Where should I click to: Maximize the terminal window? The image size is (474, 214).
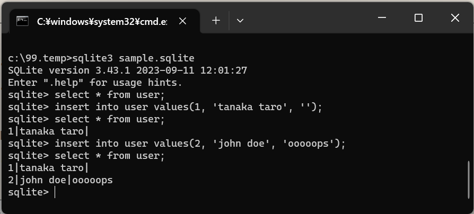[x=418, y=18]
